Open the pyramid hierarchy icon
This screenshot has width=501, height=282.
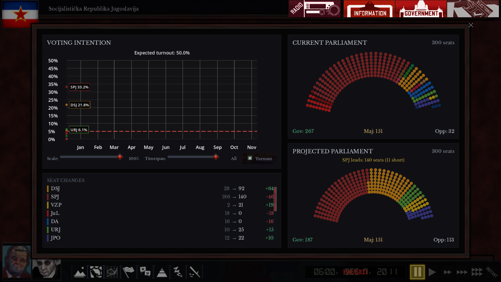coord(162,272)
